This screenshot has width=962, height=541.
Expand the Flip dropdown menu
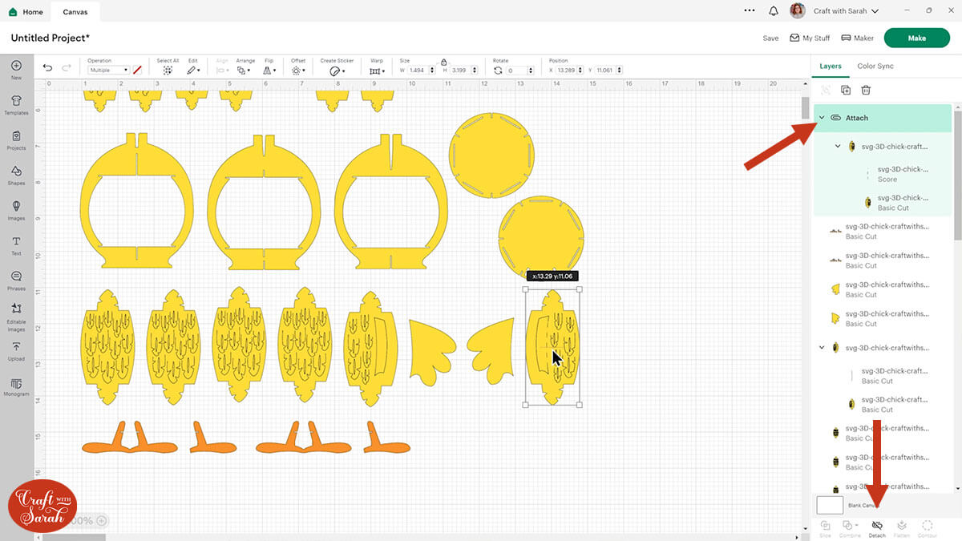(x=269, y=71)
